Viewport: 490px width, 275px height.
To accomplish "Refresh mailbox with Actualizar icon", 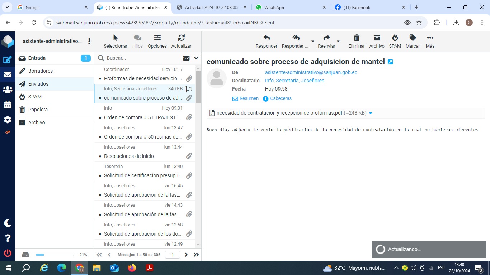I will (x=181, y=38).
